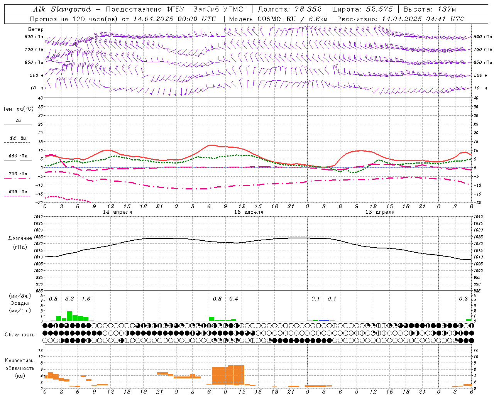The width and height of the screenshot is (494, 395).
Task: Click the blue precipitation bar
Action: (x=324, y=321)
